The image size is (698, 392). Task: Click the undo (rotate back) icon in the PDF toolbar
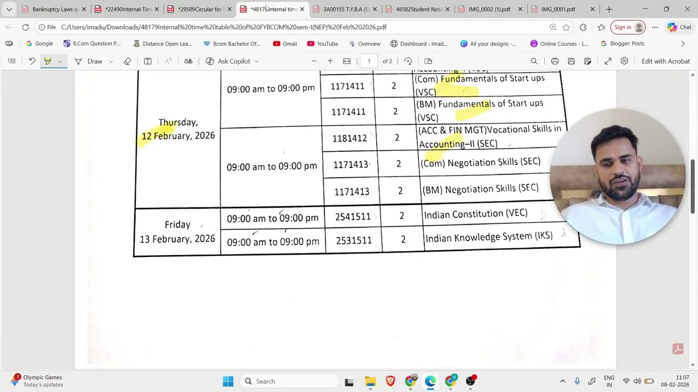click(x=32, y=61)
